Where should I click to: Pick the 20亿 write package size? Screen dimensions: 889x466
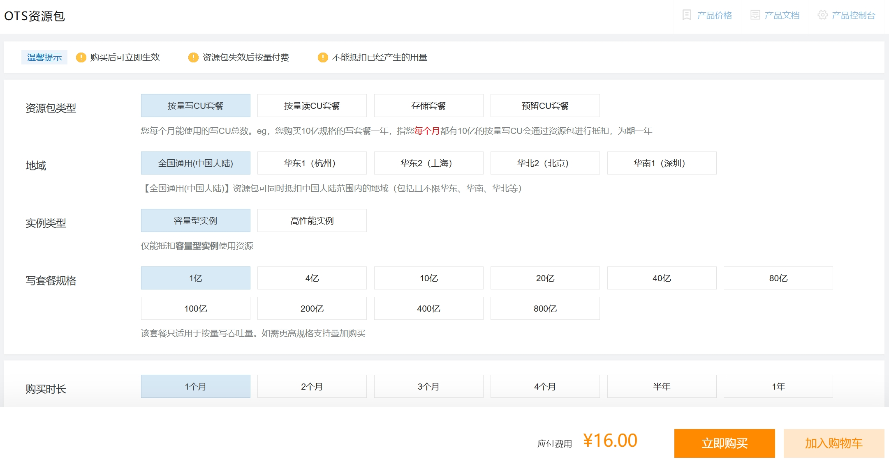(x=545, y=278)
